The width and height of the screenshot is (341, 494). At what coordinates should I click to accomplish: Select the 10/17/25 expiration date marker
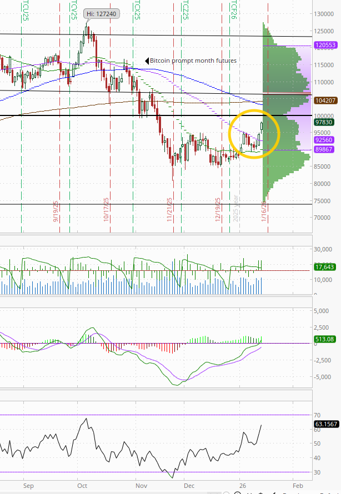click(106, 209)
